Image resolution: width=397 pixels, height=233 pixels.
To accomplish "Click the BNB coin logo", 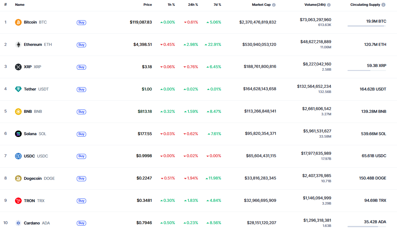I will click(x=18, y=112).
